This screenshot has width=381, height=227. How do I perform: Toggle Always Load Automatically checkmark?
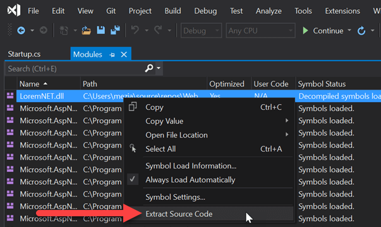[x=133, y=180]
